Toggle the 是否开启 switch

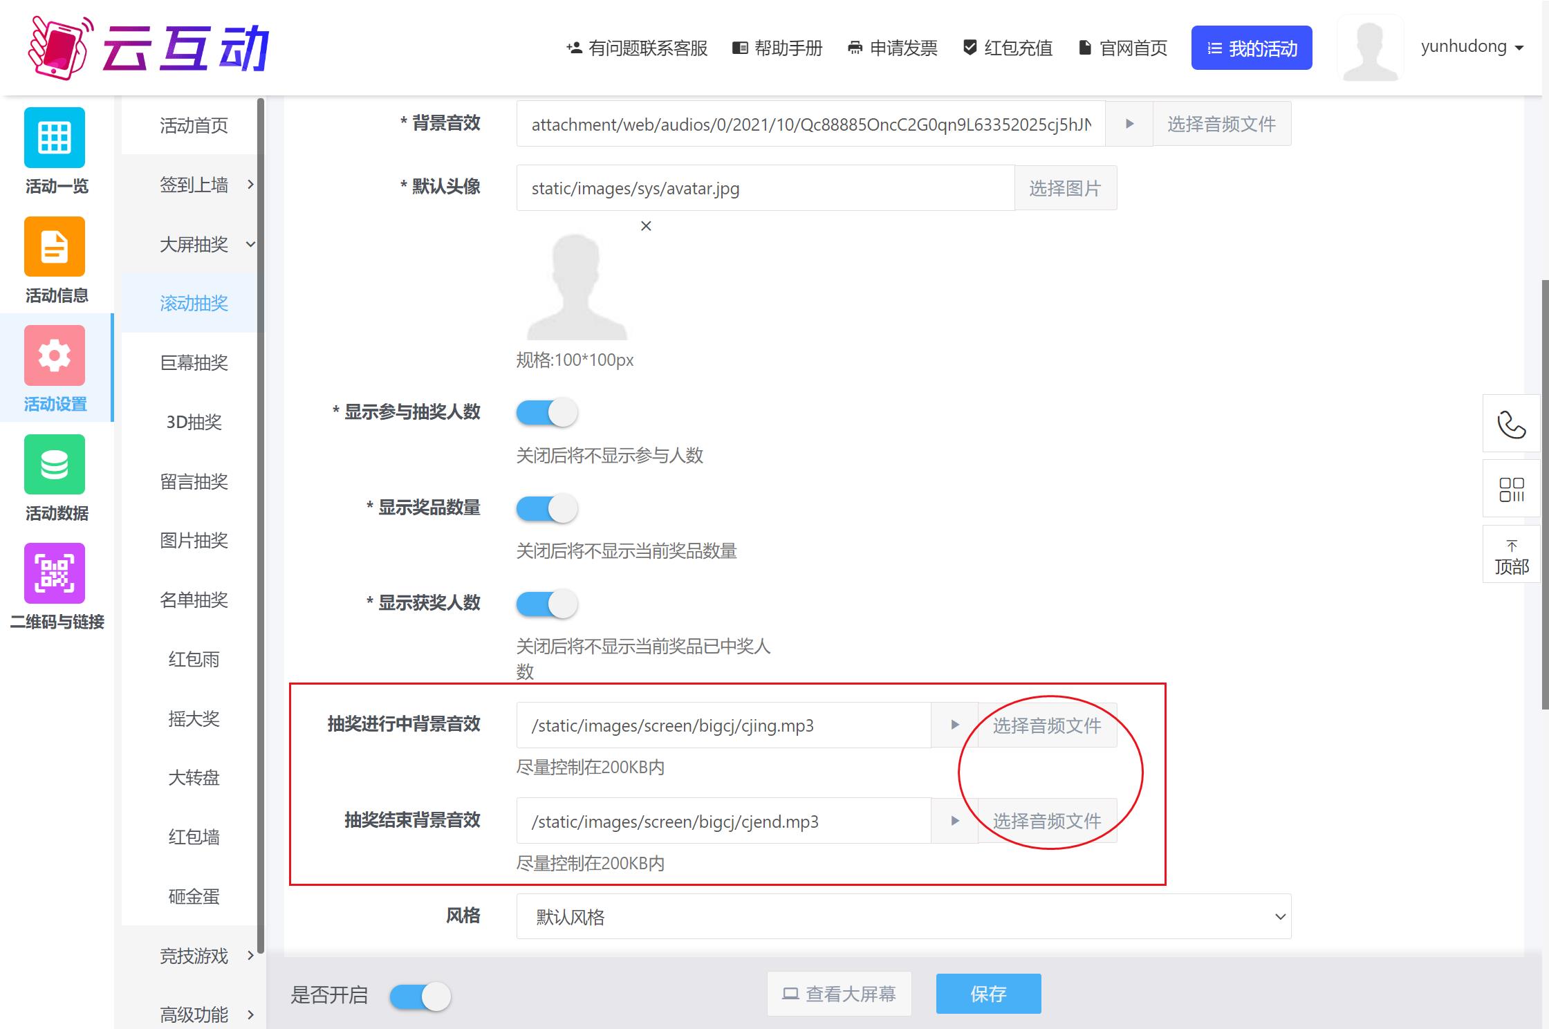pyautogui.click(x=419, y=995)
